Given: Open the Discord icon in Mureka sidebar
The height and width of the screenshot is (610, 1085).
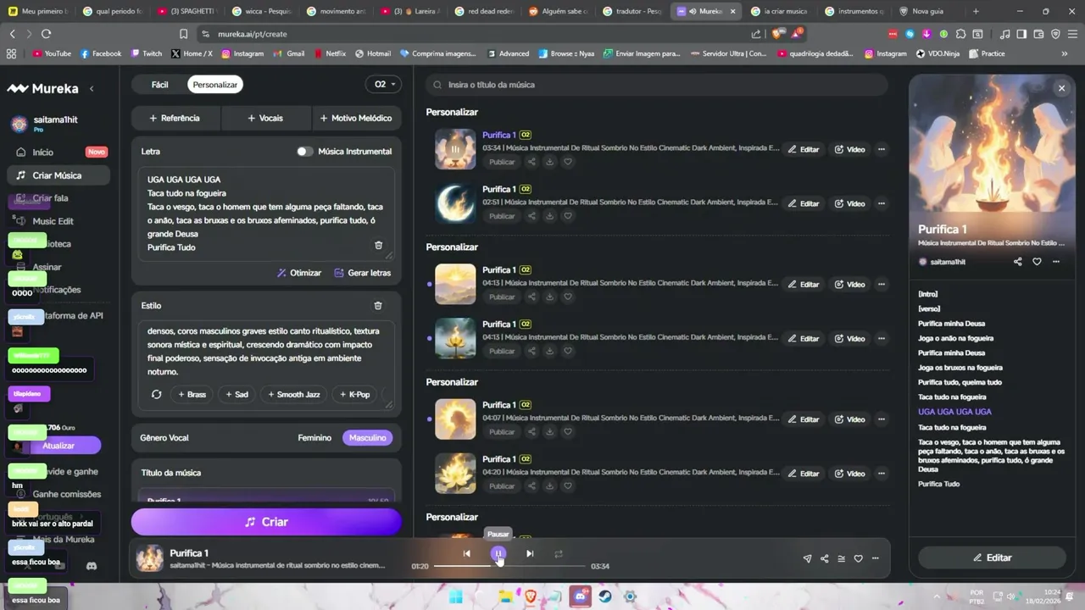Looking at the screenshot, I should point(92,565).
